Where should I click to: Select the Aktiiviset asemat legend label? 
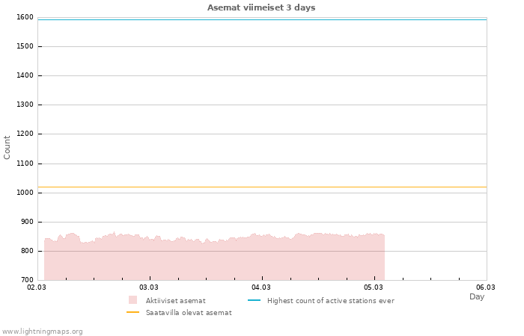[175, 301]
